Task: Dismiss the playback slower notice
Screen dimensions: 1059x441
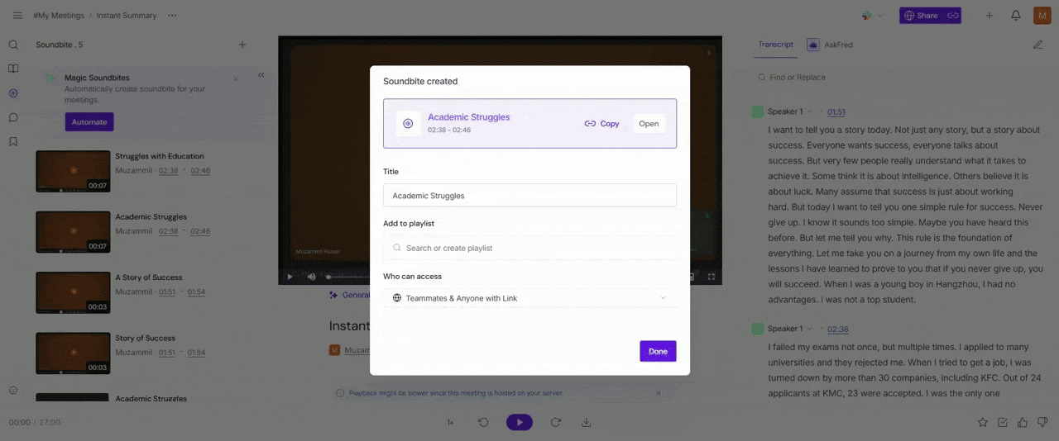Action: coord(659,393)
